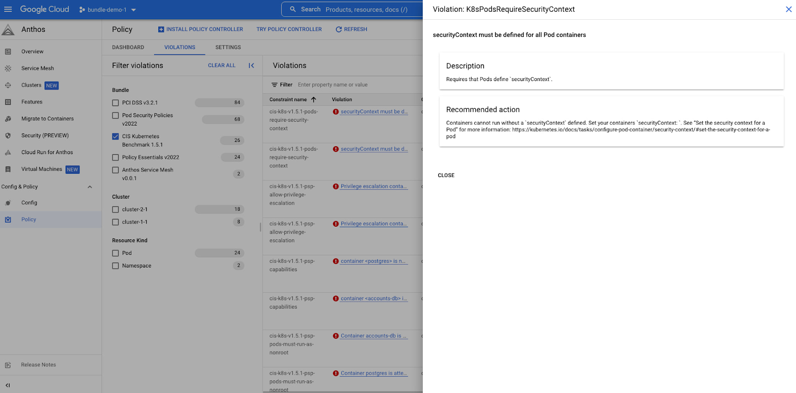Click the project icon beside bundle-demo-1

pyautogui.click(x=82, y=9)
